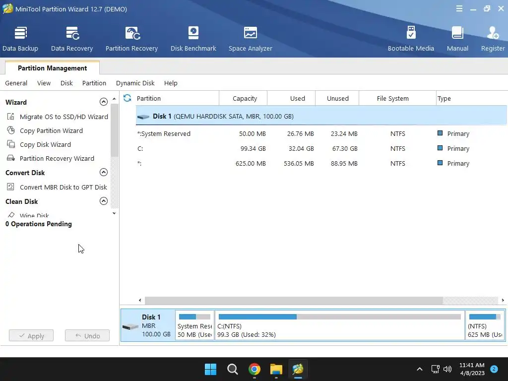This screenshot has width=508, height=381.
Task: Select 625 MB (NTFS) block in disk map
Action: [485, 325]
